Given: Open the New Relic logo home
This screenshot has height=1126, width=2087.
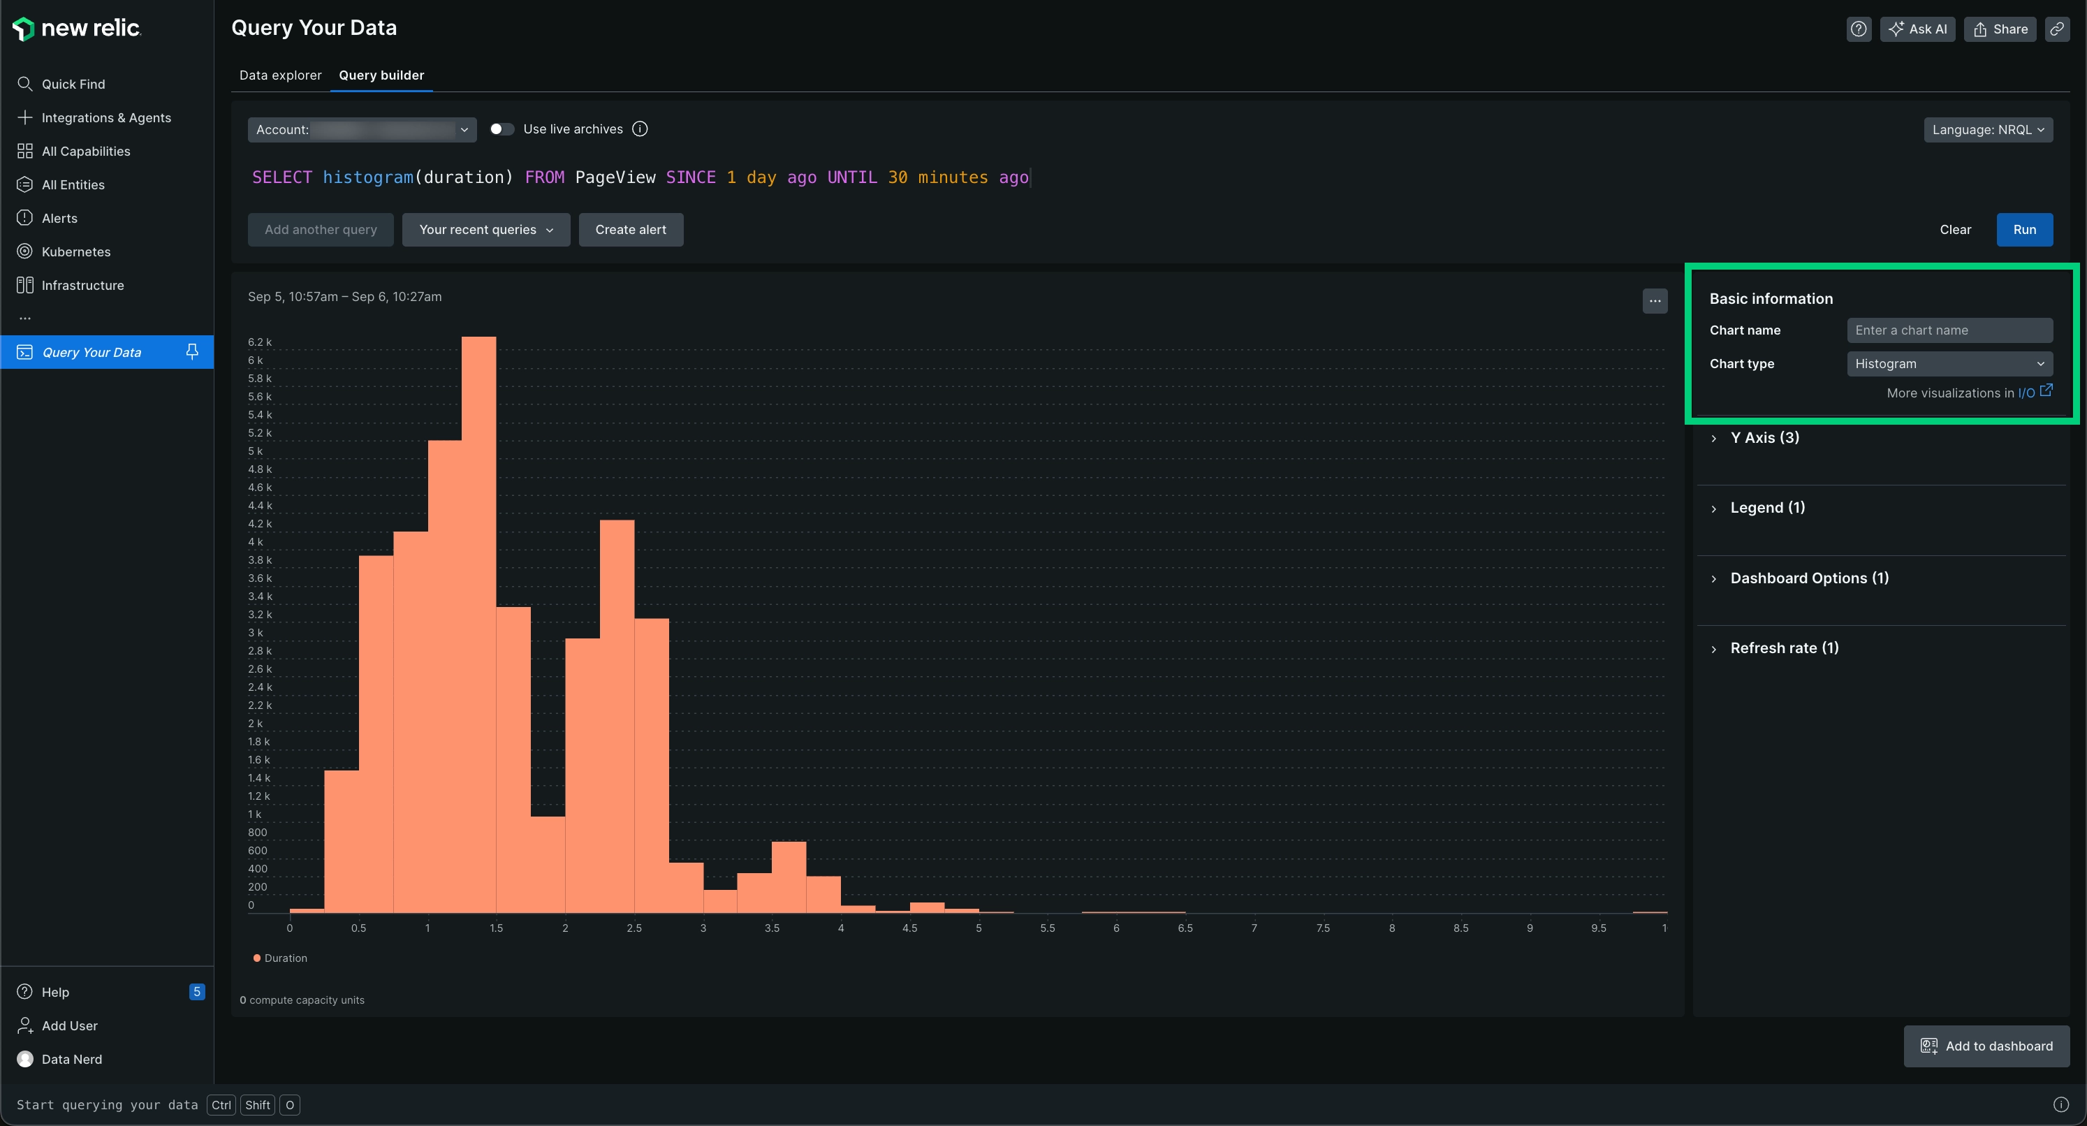Looking at the screenshot, I should point(77,29).
